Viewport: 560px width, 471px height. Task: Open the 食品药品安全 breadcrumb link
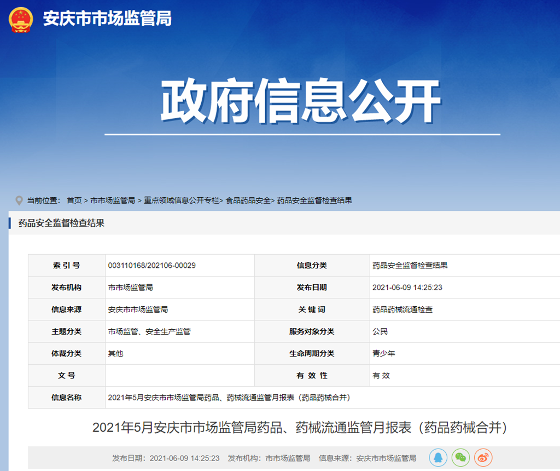[x=248, y=200]
